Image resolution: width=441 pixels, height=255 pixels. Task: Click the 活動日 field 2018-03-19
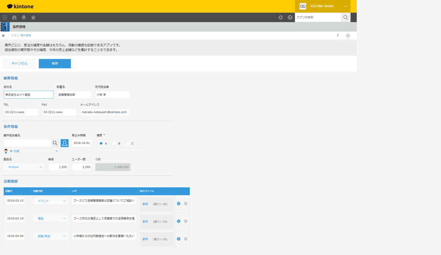coord(15,219)
